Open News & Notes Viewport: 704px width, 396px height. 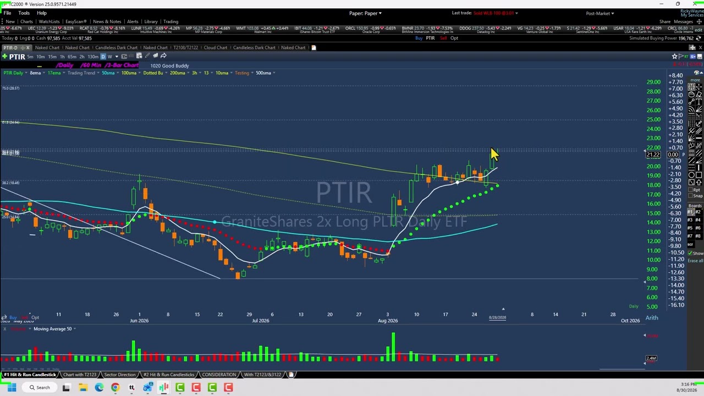click(x=107, y=21)
